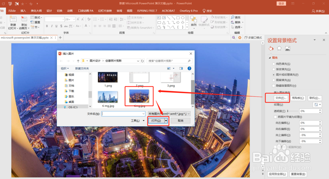Select the timg.jpg night city thumbnail

click(x=139, y=96)
